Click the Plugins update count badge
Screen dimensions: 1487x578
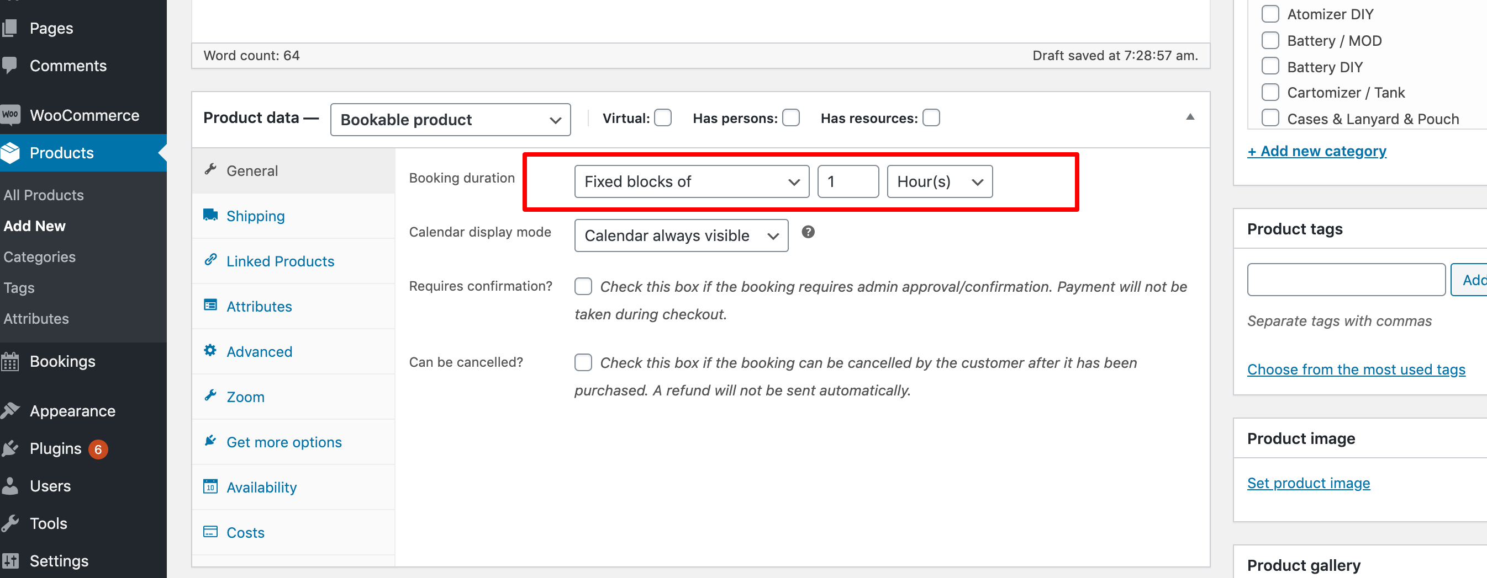pos(98,449)
